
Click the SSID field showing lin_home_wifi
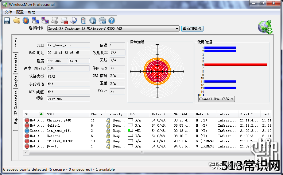pos(68,45)
